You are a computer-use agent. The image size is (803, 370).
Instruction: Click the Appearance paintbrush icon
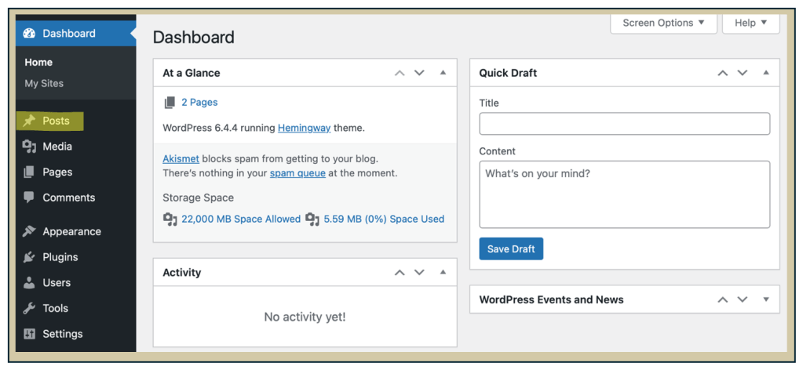(29, 231)
